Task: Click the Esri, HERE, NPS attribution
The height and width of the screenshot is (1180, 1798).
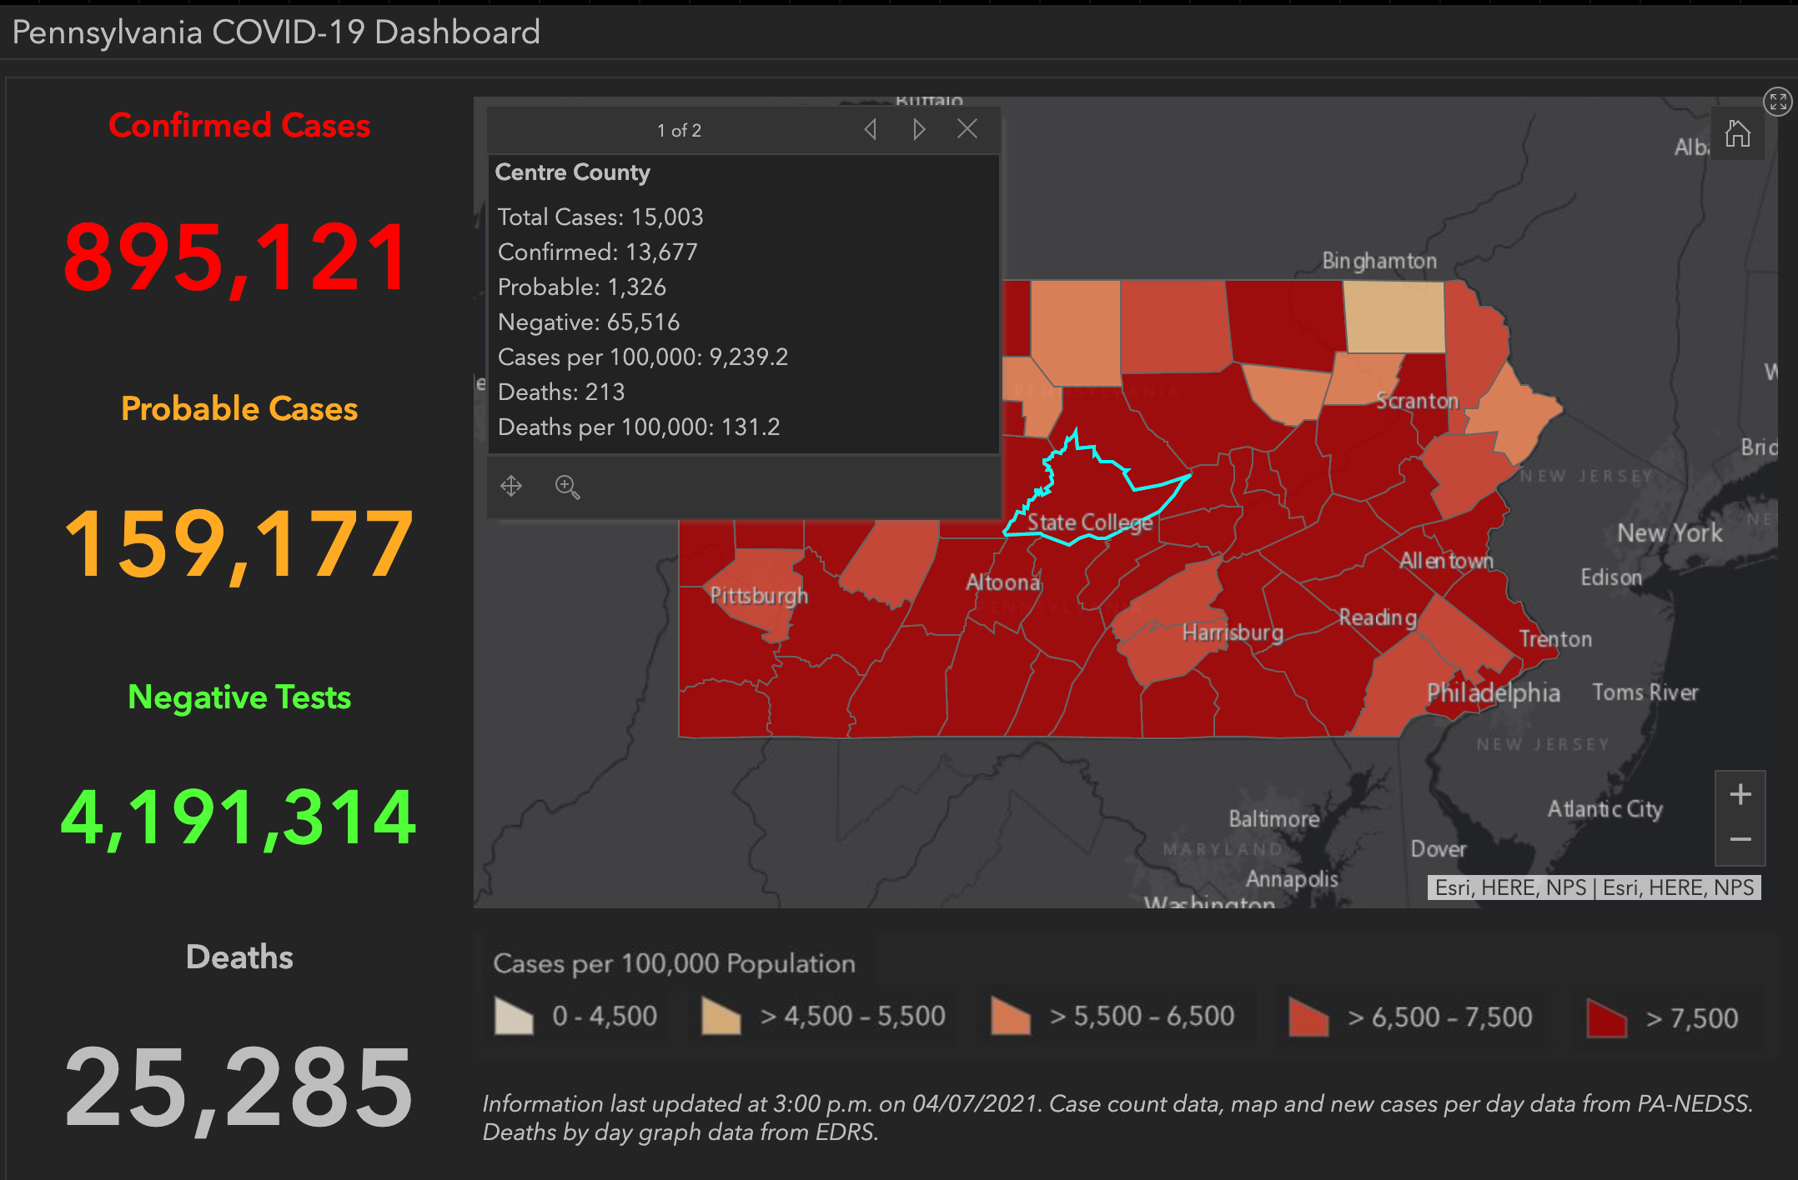Action: point(1595,887)
